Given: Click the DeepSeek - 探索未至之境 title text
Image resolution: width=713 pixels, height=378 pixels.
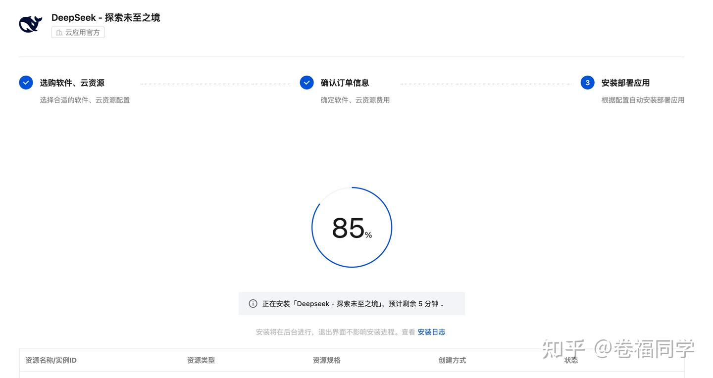Looking at the screenshot, I should click(x=105, y=16).
